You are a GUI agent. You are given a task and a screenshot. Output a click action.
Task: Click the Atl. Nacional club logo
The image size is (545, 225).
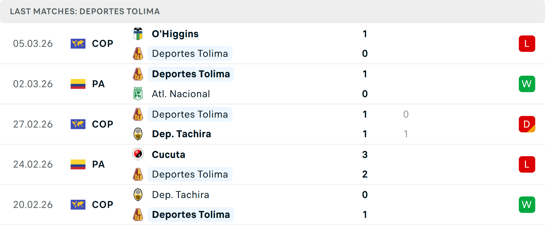138,94
